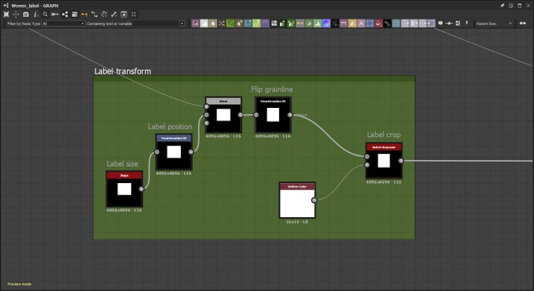Click the camera export graph image icon
This screenshot has width=534, height=291.
pyautogui.click(x=26, y=14)
